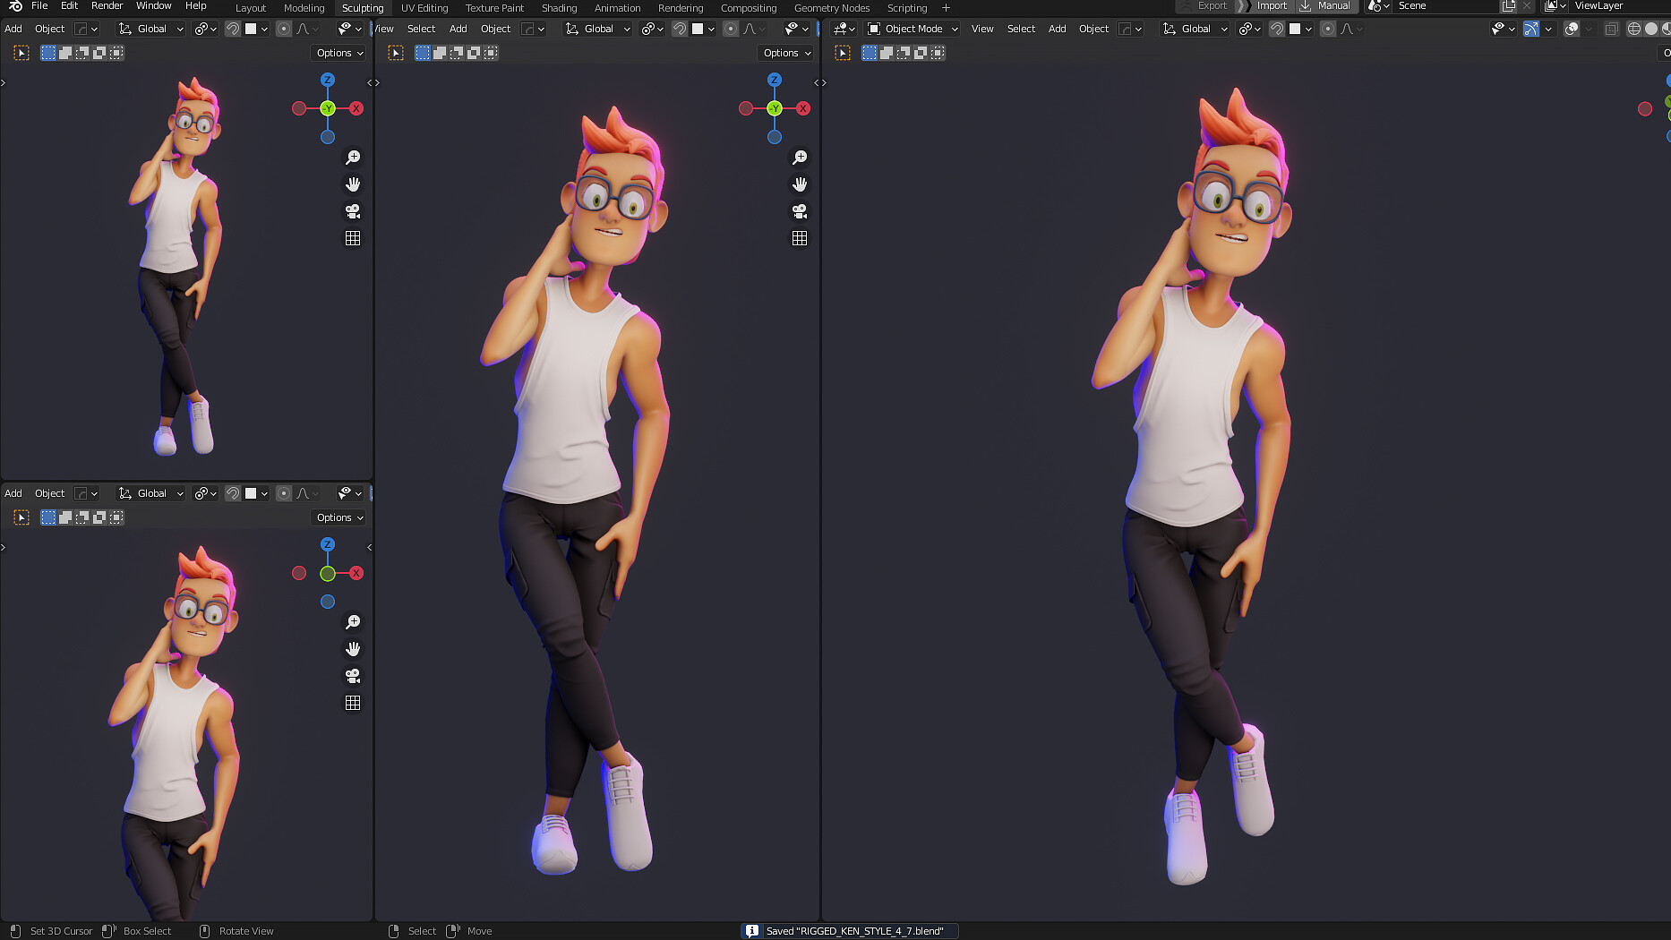1671x940 pixels.
Task: Switch to the Sculpting workspace tab
Action: [362, 7]
